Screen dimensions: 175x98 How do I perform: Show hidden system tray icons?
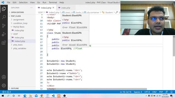coord(146,96)
